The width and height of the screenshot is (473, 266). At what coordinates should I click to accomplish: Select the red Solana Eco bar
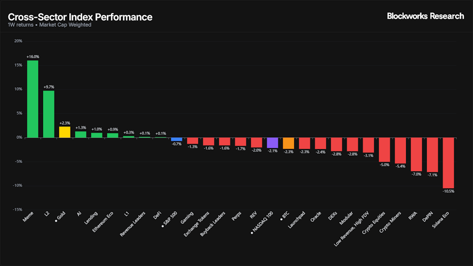tap(449, 163)
